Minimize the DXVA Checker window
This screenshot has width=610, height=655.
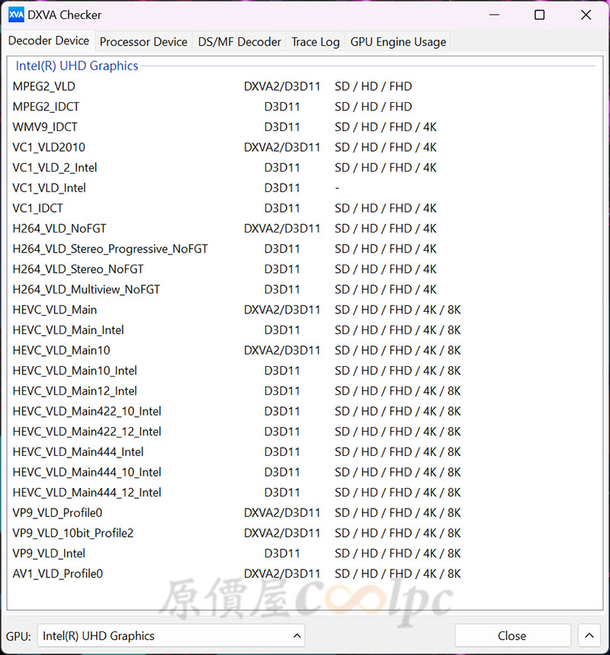pos(494,15)
